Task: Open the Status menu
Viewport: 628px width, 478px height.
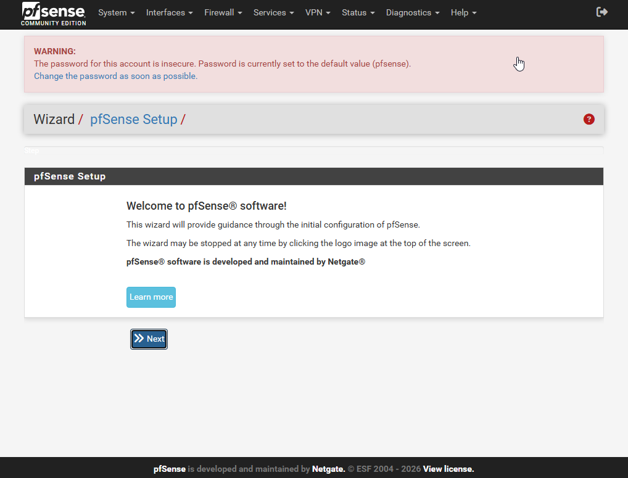Action: coord(358,12)
